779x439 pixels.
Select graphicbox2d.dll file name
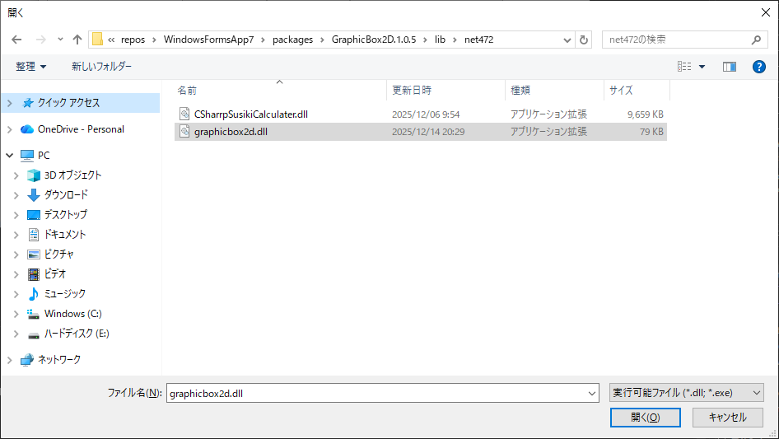tap(231, 132)
